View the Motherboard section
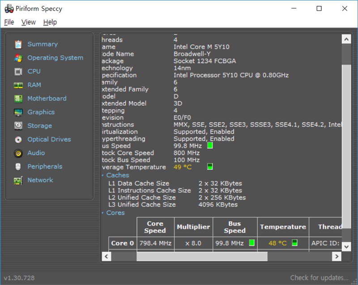 click(x=47, y=99)
